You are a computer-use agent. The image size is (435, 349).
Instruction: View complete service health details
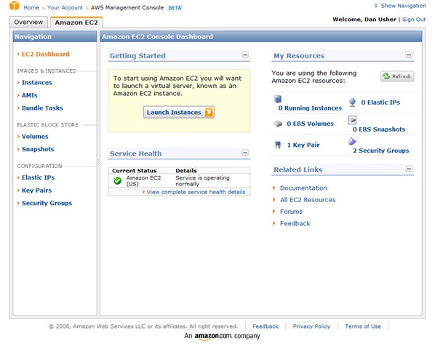pos(196,192)
